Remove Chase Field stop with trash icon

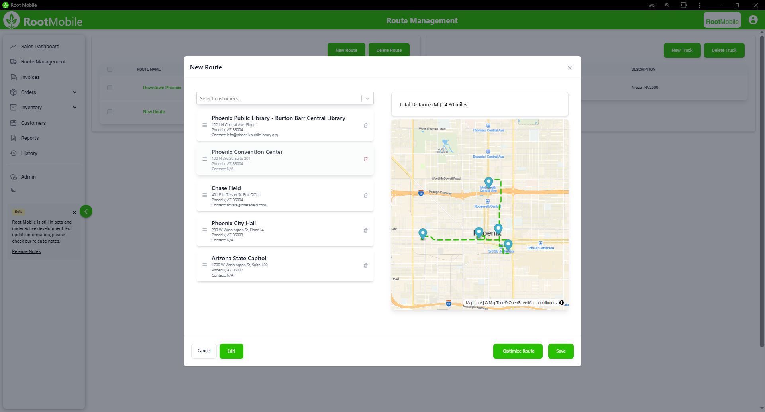(x=365, y=195)
